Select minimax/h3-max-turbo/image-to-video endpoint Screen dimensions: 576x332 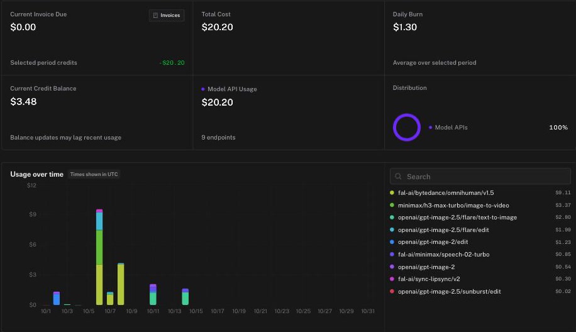click(x=480, y=205)
